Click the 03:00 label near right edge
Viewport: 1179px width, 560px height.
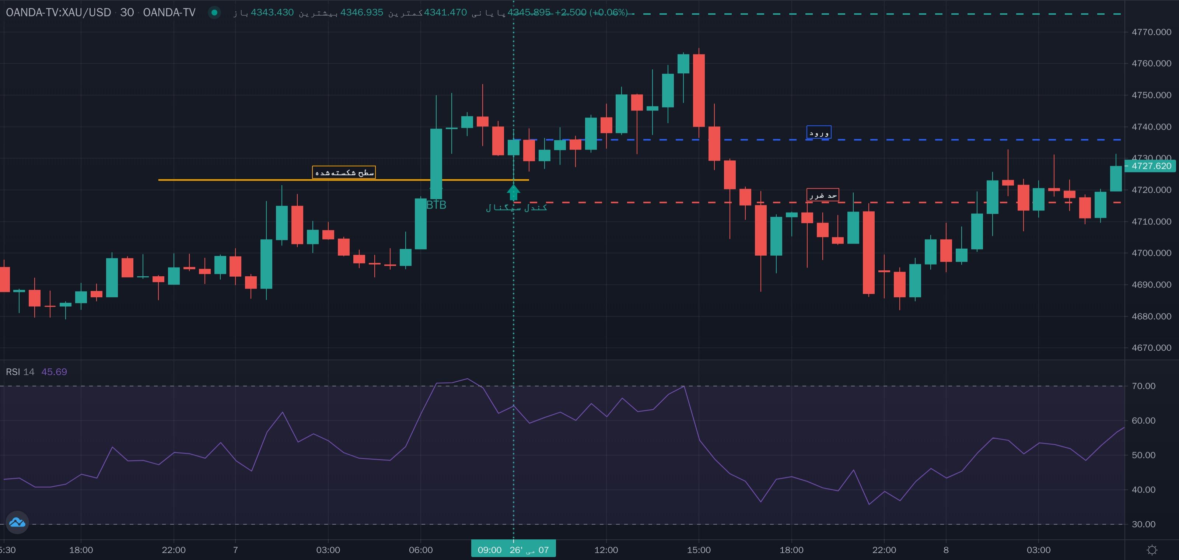pyautogui.click(x=1039, y=549)
